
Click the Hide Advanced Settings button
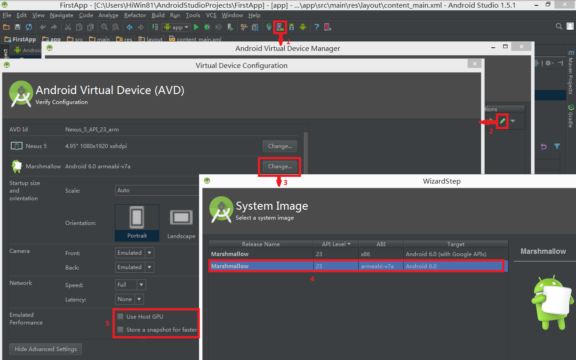[x=45, y=349]
